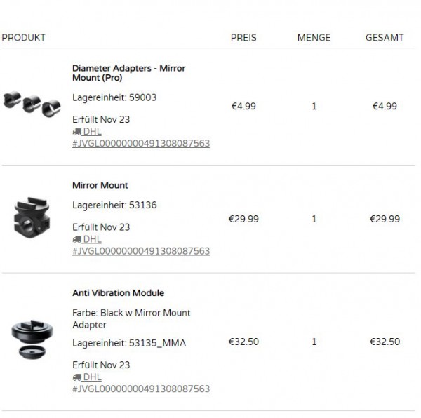
Task: Click the truck icon under Mirror Mount
Action: click(x=76, y=239)
